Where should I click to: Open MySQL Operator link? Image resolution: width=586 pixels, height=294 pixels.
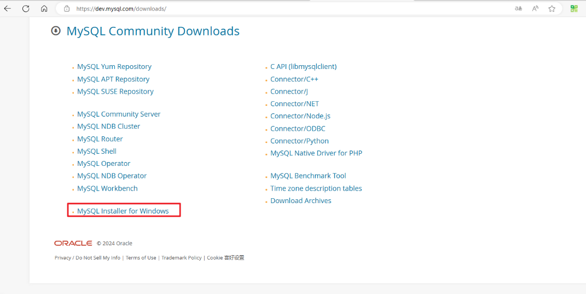104,164
